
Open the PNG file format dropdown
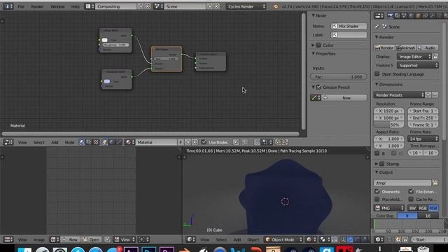tap(389, 208)
